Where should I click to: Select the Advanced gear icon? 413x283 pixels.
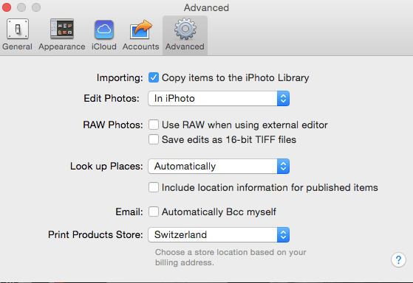[185, 29]
